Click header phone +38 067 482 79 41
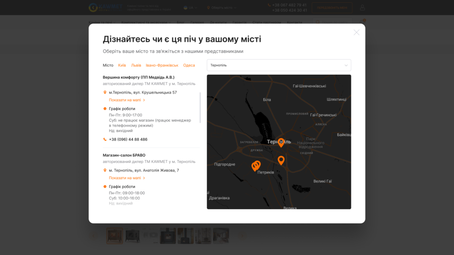This screenshot has height=255, width=454. point(289,5)
